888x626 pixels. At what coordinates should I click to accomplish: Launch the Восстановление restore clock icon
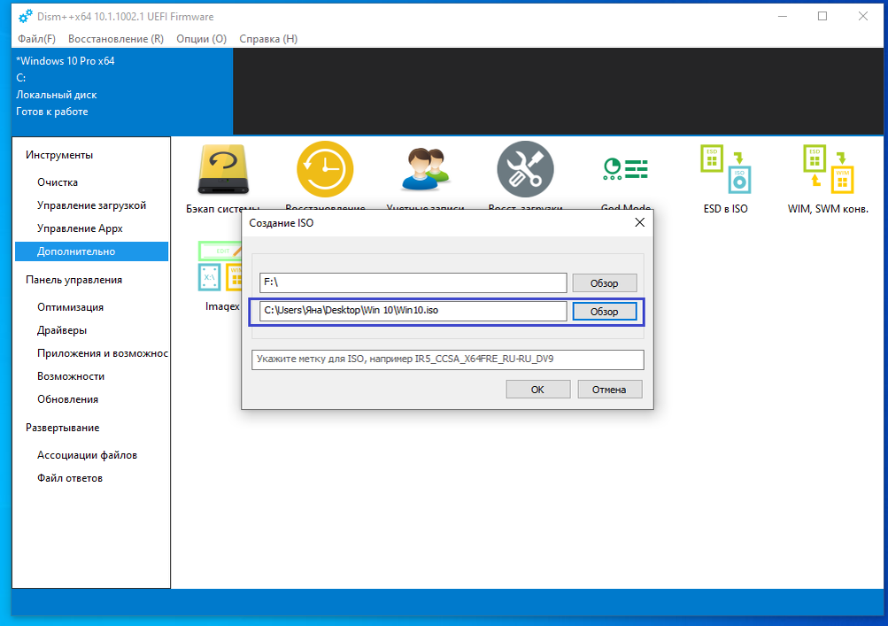[x=325, y=169]
